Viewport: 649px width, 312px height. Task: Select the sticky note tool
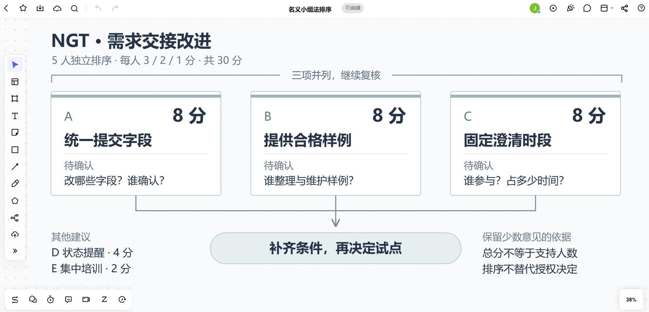coord(15,133)
